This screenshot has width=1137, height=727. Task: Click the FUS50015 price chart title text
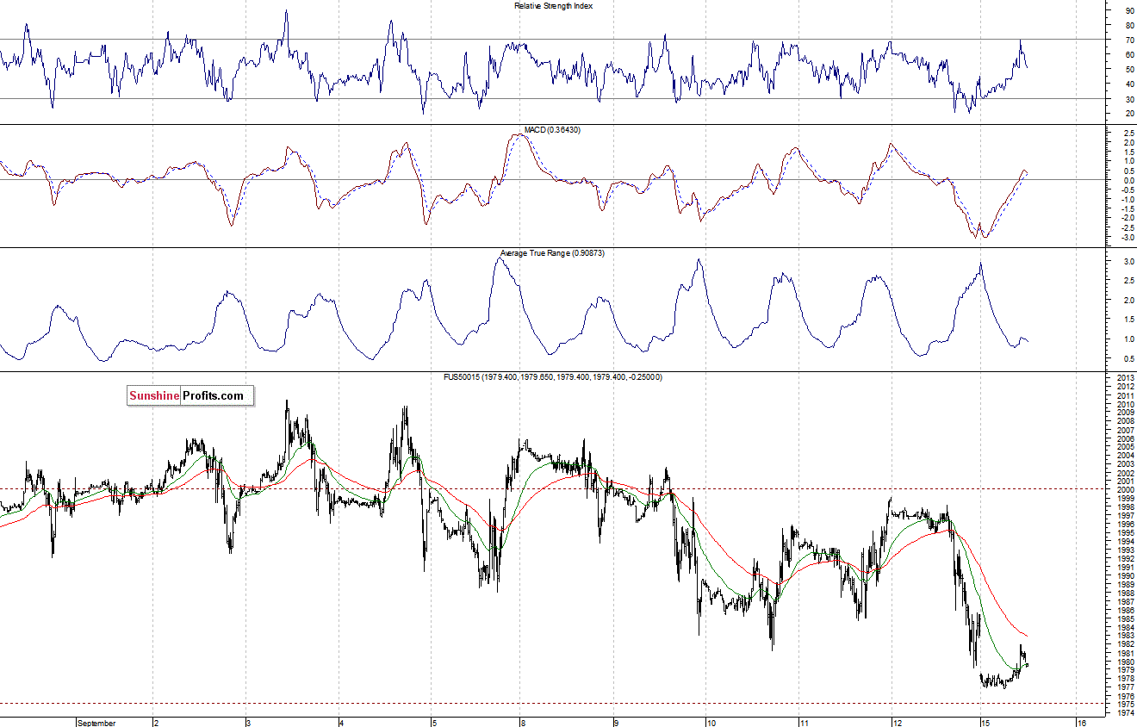click(553, 377)
